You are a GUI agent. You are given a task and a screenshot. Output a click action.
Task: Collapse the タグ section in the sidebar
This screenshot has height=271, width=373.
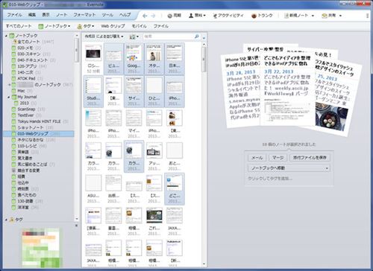[6, 220]
